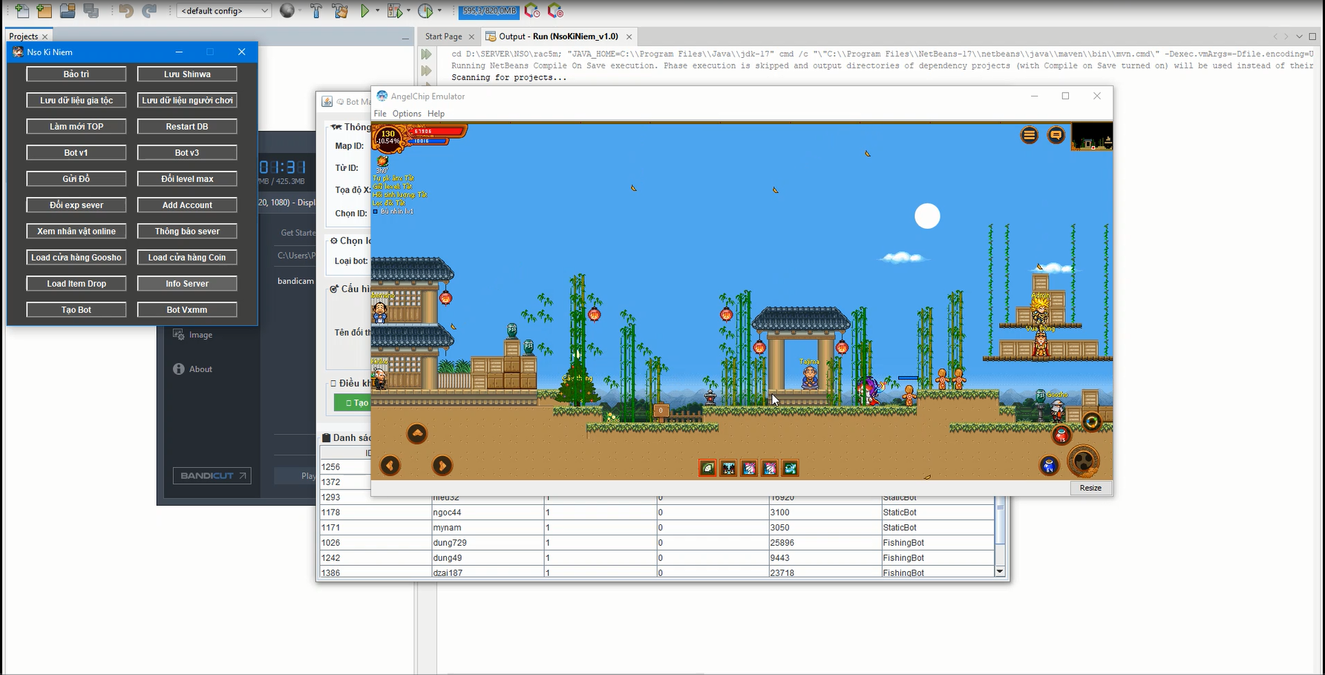The height and width of the screenshot is (675, 1325).
Task: Click the Xem nhân vật online button
Action: pos(76,232)
